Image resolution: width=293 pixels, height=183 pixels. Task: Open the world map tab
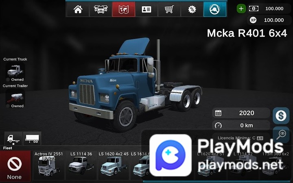[x=124, y=9]
